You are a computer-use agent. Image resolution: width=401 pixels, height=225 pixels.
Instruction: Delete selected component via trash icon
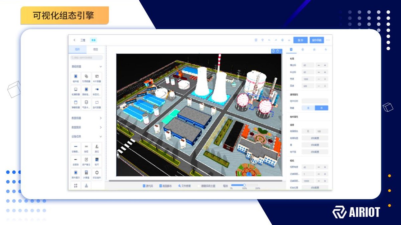[277, 51]
